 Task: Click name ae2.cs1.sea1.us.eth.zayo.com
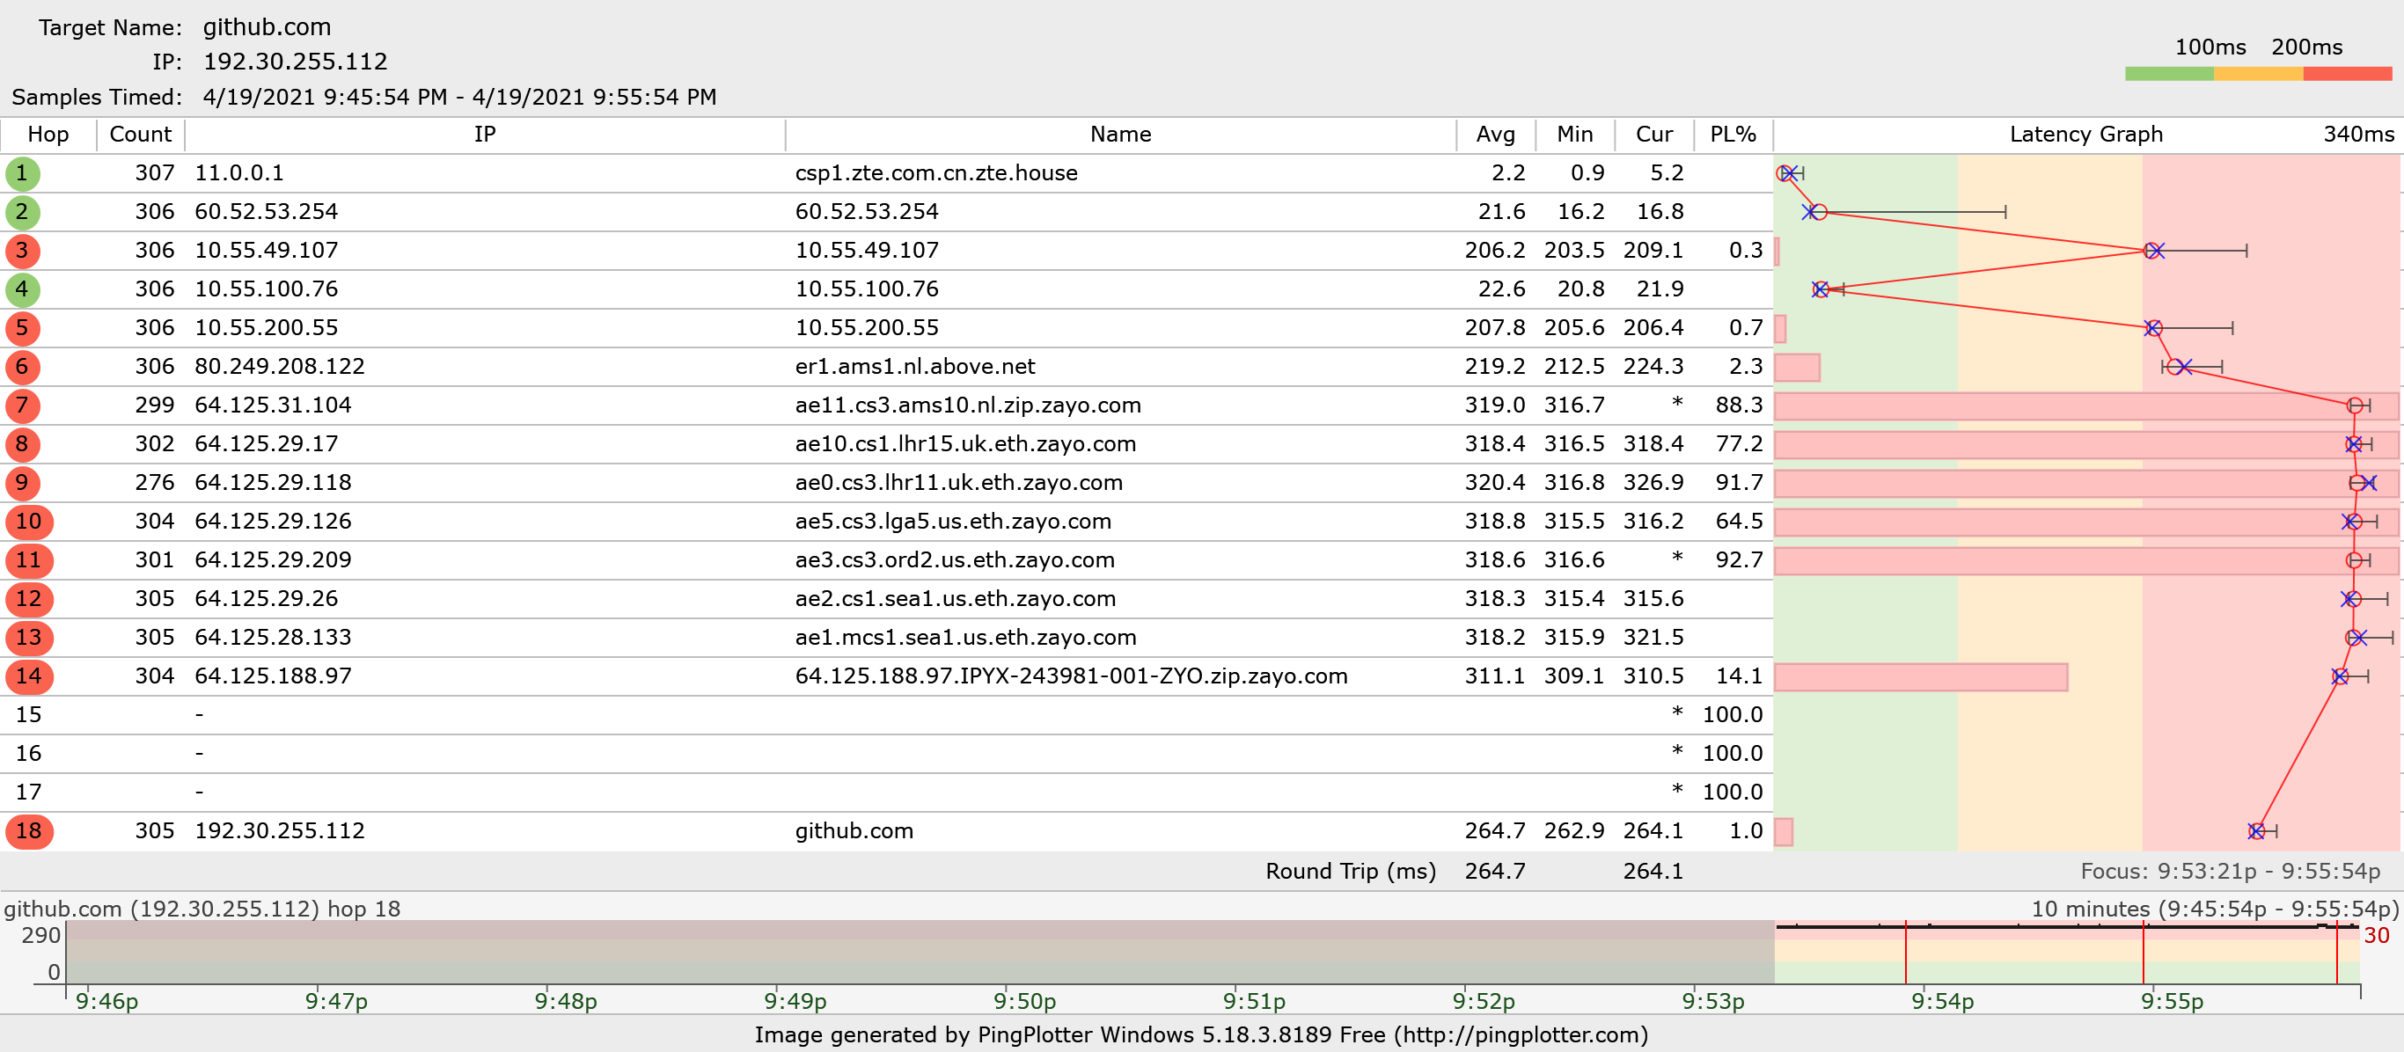tap(955, 599)
